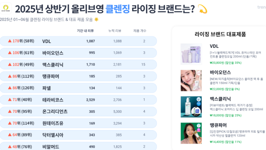Click the sun emoji after the subtitle
Screen dimensions: 266x150
(96, 20)
